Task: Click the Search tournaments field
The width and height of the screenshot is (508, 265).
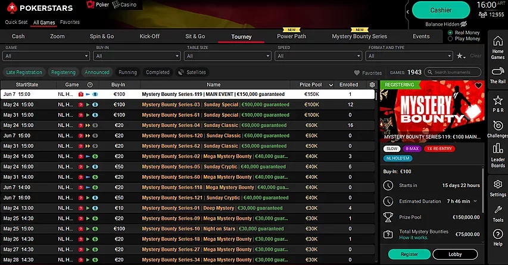Action: [453, 72]
